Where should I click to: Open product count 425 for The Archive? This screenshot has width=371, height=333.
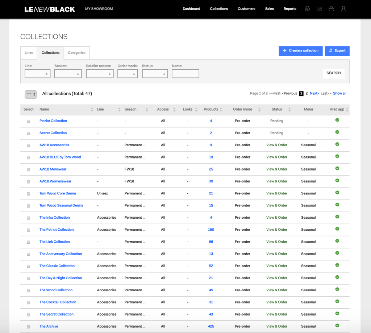211,326
